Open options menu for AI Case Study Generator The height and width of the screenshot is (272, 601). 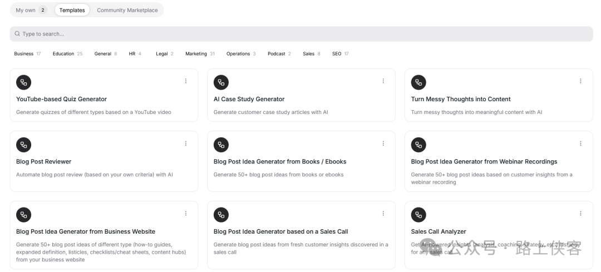[x=383, y=81]
